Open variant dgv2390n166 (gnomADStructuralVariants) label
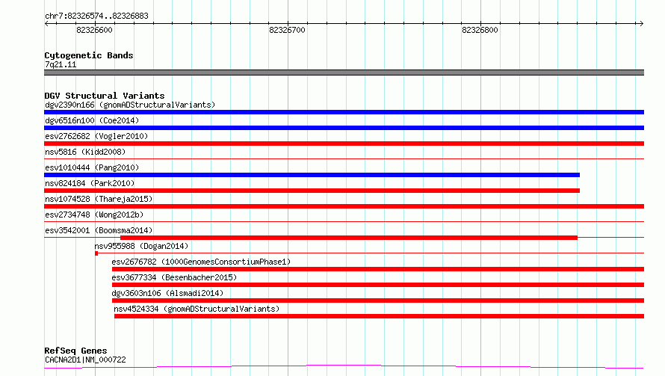 (x=130, y=105)
